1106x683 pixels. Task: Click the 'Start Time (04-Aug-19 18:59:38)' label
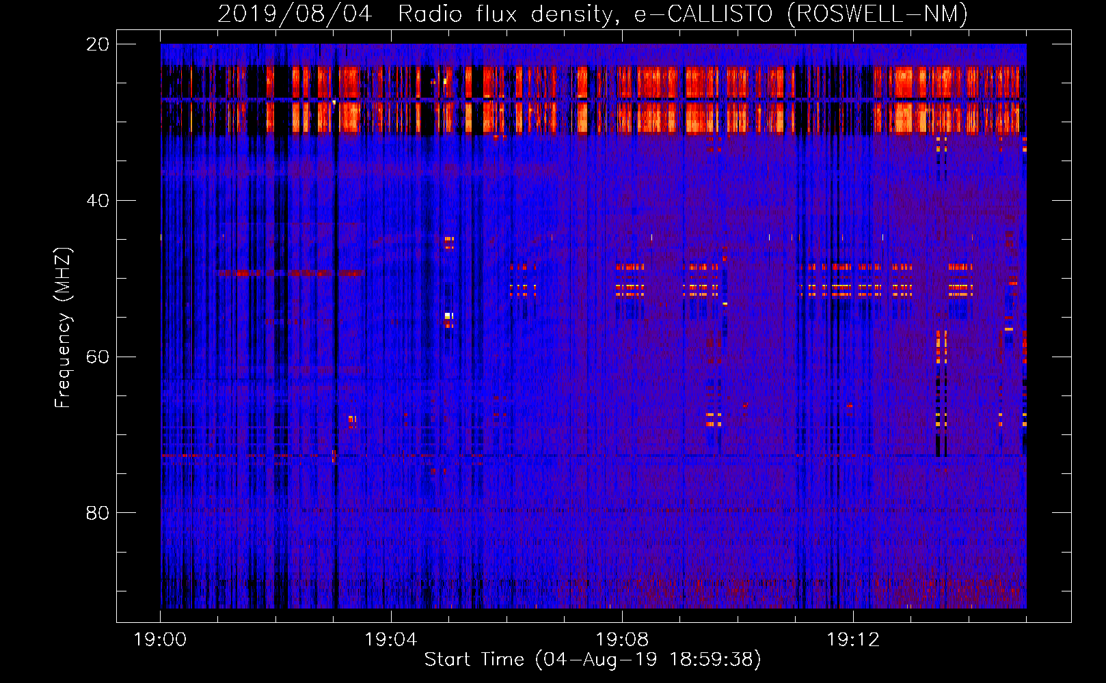coord(593,660)
